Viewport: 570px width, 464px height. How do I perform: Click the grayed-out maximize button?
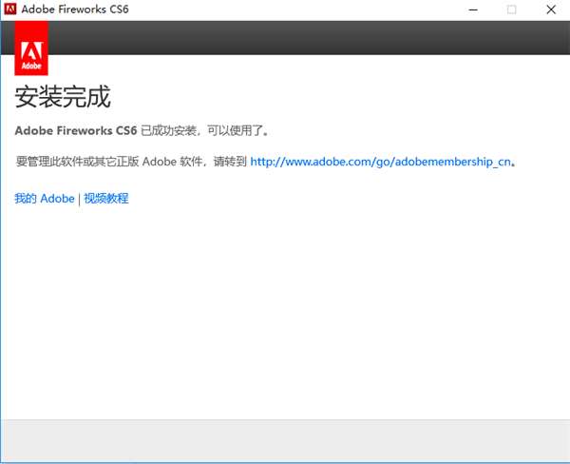point(512,10)
